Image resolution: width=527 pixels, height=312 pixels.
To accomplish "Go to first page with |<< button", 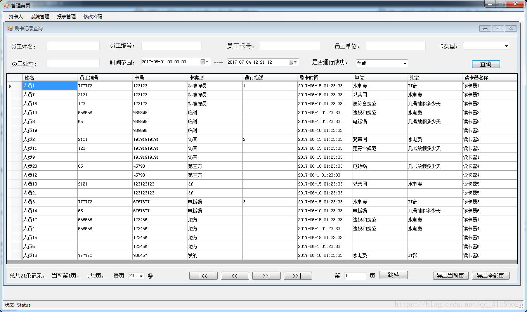I will [x=203, y=276].
